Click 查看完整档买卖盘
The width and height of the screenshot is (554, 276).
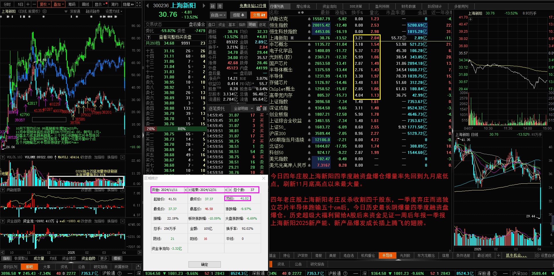175,37
